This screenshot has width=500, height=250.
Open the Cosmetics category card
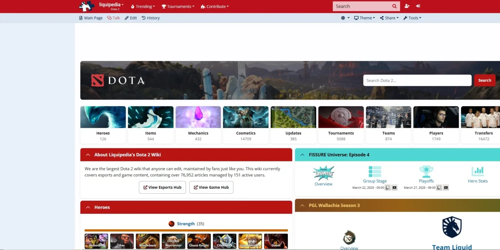click(x=246, y=125)
